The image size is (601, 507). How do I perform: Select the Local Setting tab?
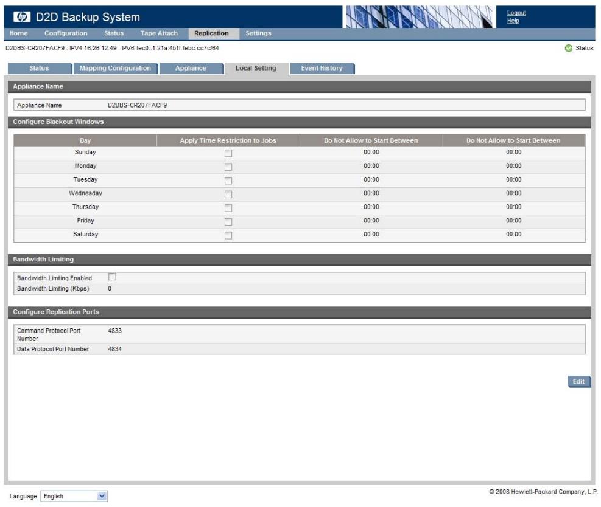tap(256, 68)
